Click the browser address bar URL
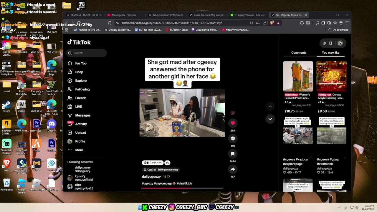 [x=172, y=23]
